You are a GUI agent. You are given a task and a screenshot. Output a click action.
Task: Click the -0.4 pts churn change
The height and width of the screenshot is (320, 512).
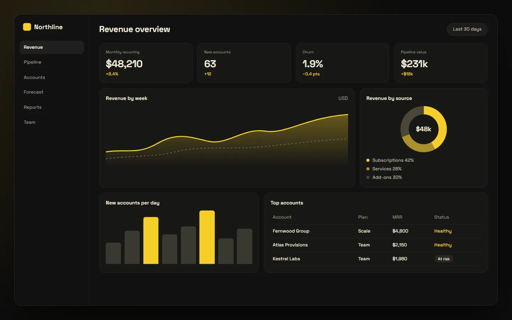tap(311, 74)
